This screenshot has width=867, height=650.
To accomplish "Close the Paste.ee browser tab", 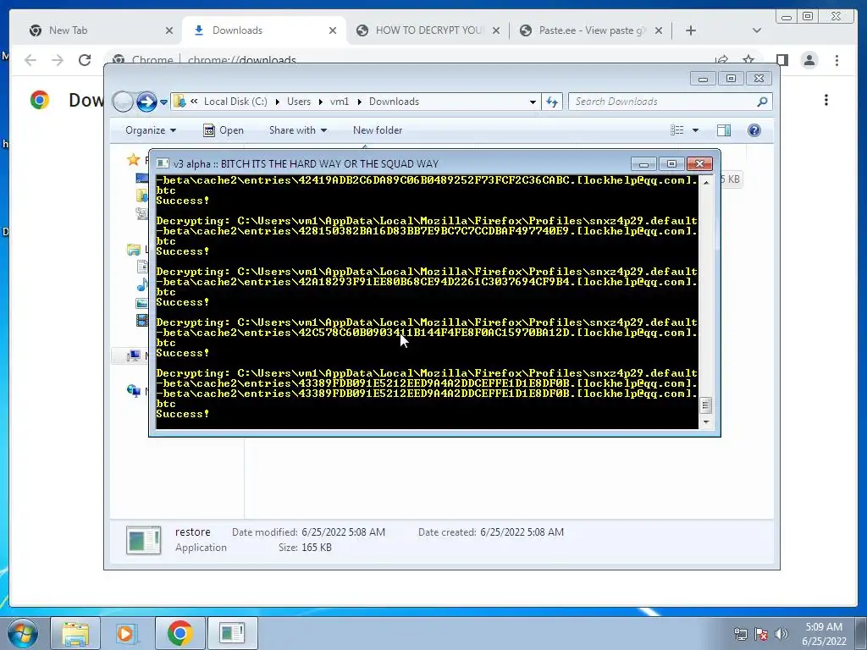I will (659, 30).
